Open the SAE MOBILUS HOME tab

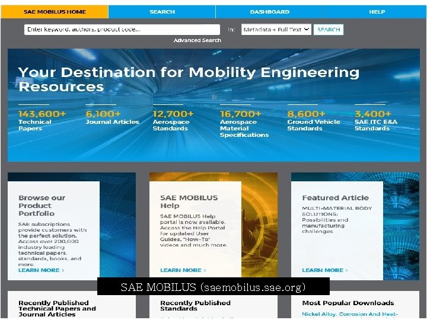55,12
